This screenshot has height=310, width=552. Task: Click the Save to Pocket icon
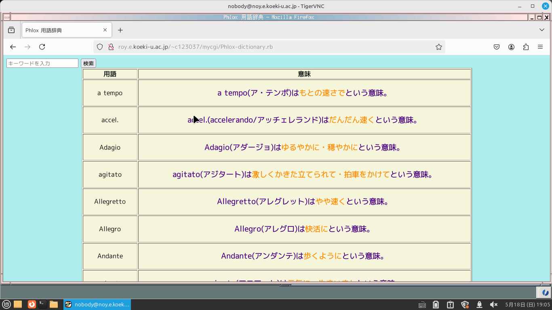pyautogui.click(x=497, y=47)
